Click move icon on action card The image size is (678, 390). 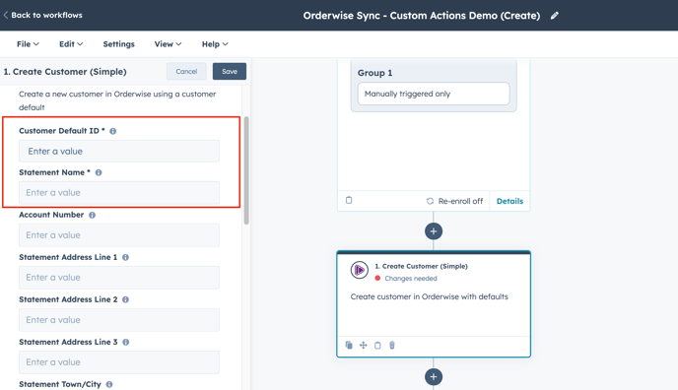point(364,345)
